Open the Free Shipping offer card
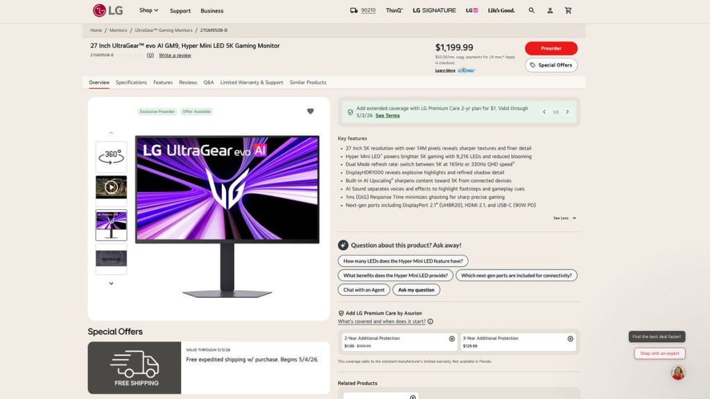Screen dimensions: 710x399 tap(209, 368)
